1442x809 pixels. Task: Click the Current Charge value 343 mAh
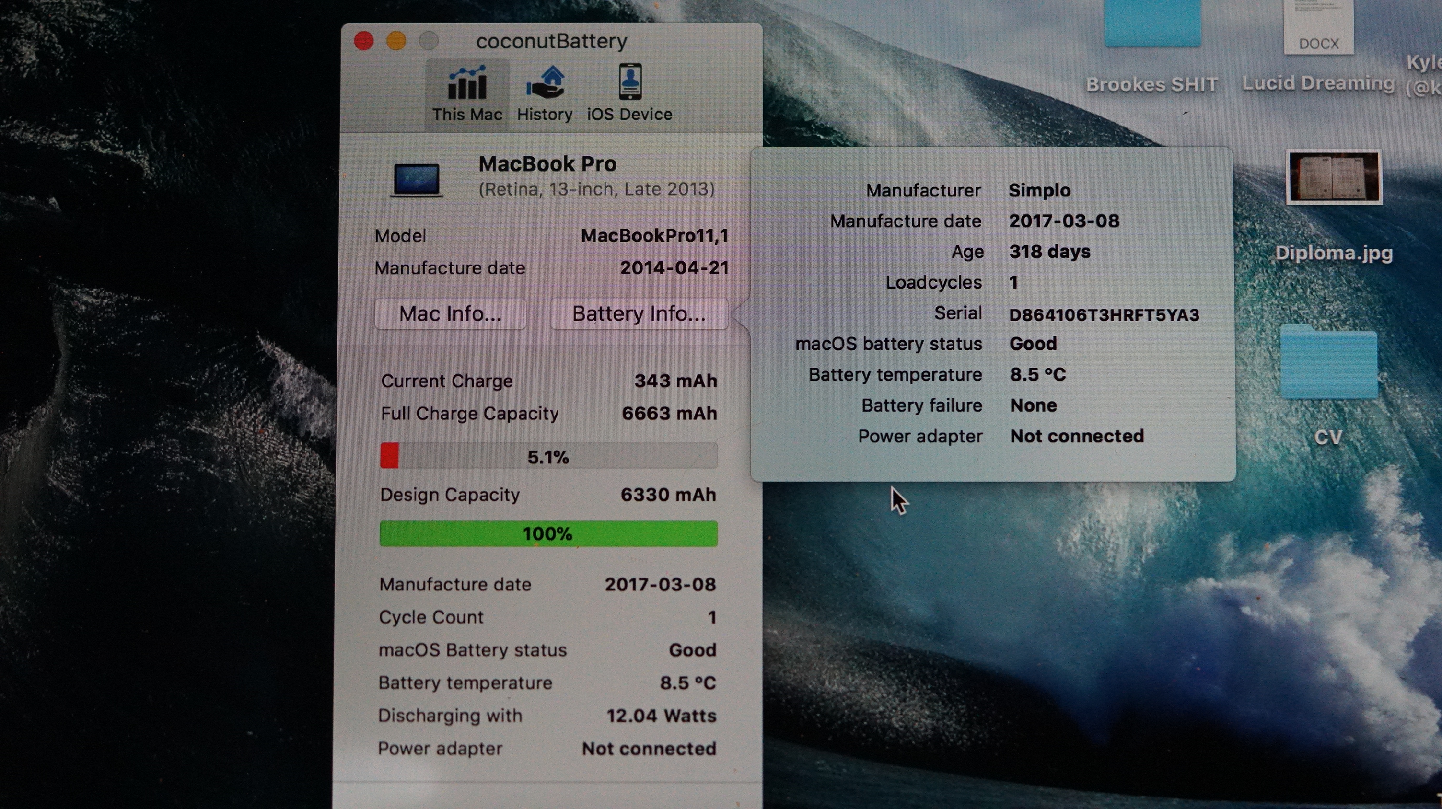675,381
